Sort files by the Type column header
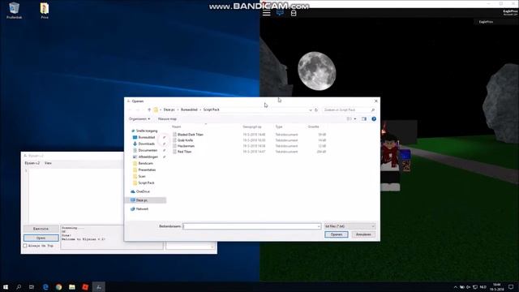The height and width of the screenshot is (292, 519). click(x=279, y=127)
